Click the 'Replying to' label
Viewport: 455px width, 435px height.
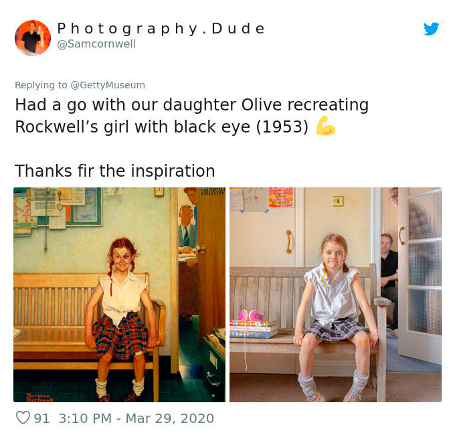pos(41,85)
